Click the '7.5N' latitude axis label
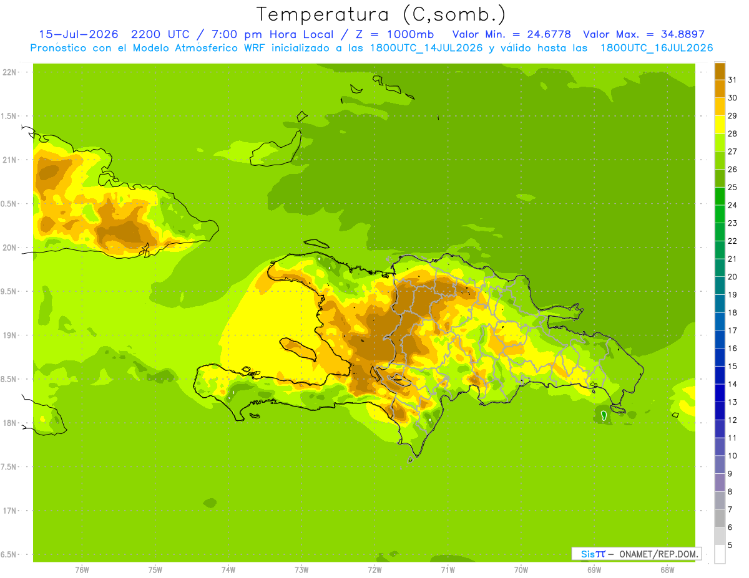 point(9,467)
